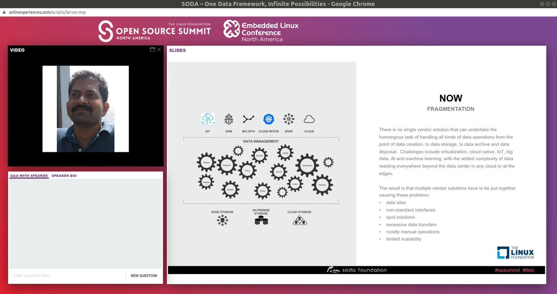Click the AI/ML robot icon
This screenshot has width=557, height=294.
(x=228, y=119)
